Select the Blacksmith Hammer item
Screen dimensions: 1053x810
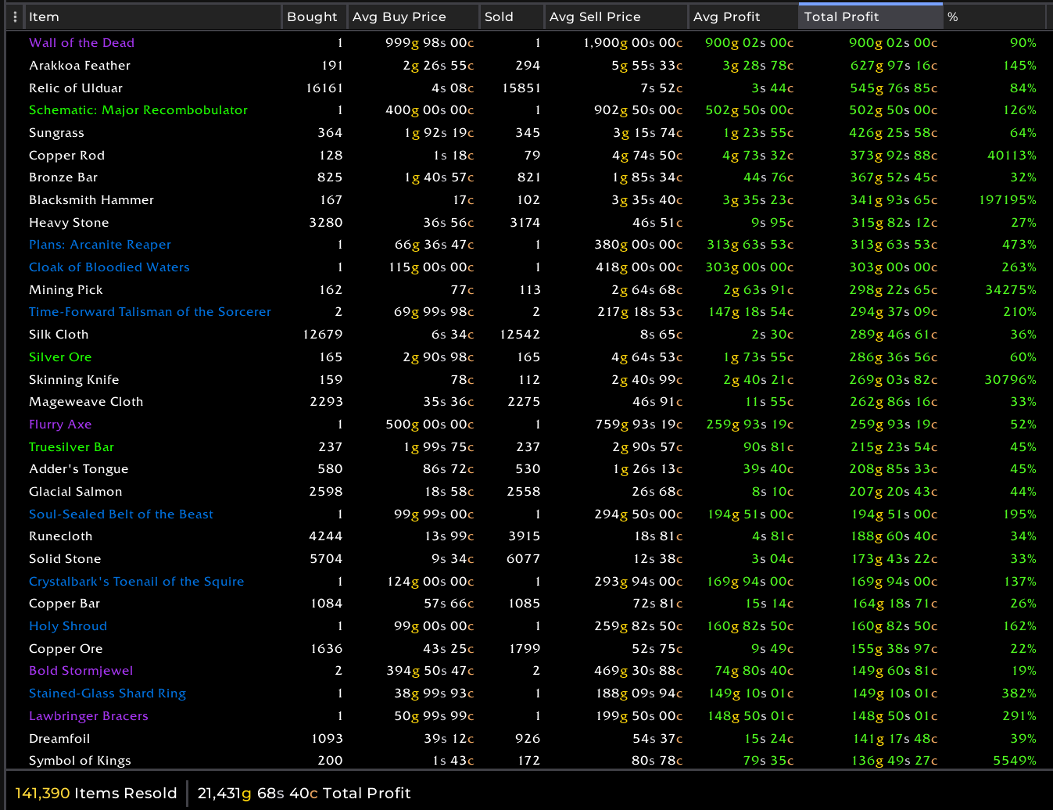pyautogui.click(x=91, y=200)
